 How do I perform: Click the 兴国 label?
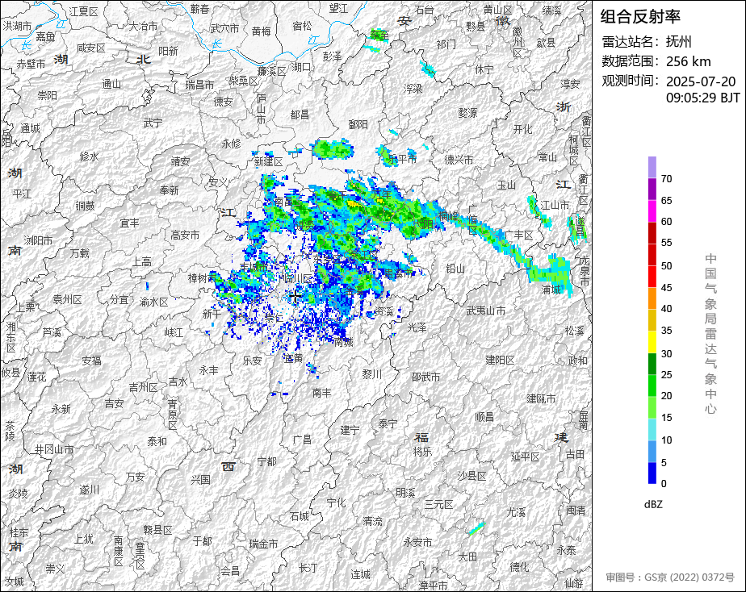coord(200,480)
